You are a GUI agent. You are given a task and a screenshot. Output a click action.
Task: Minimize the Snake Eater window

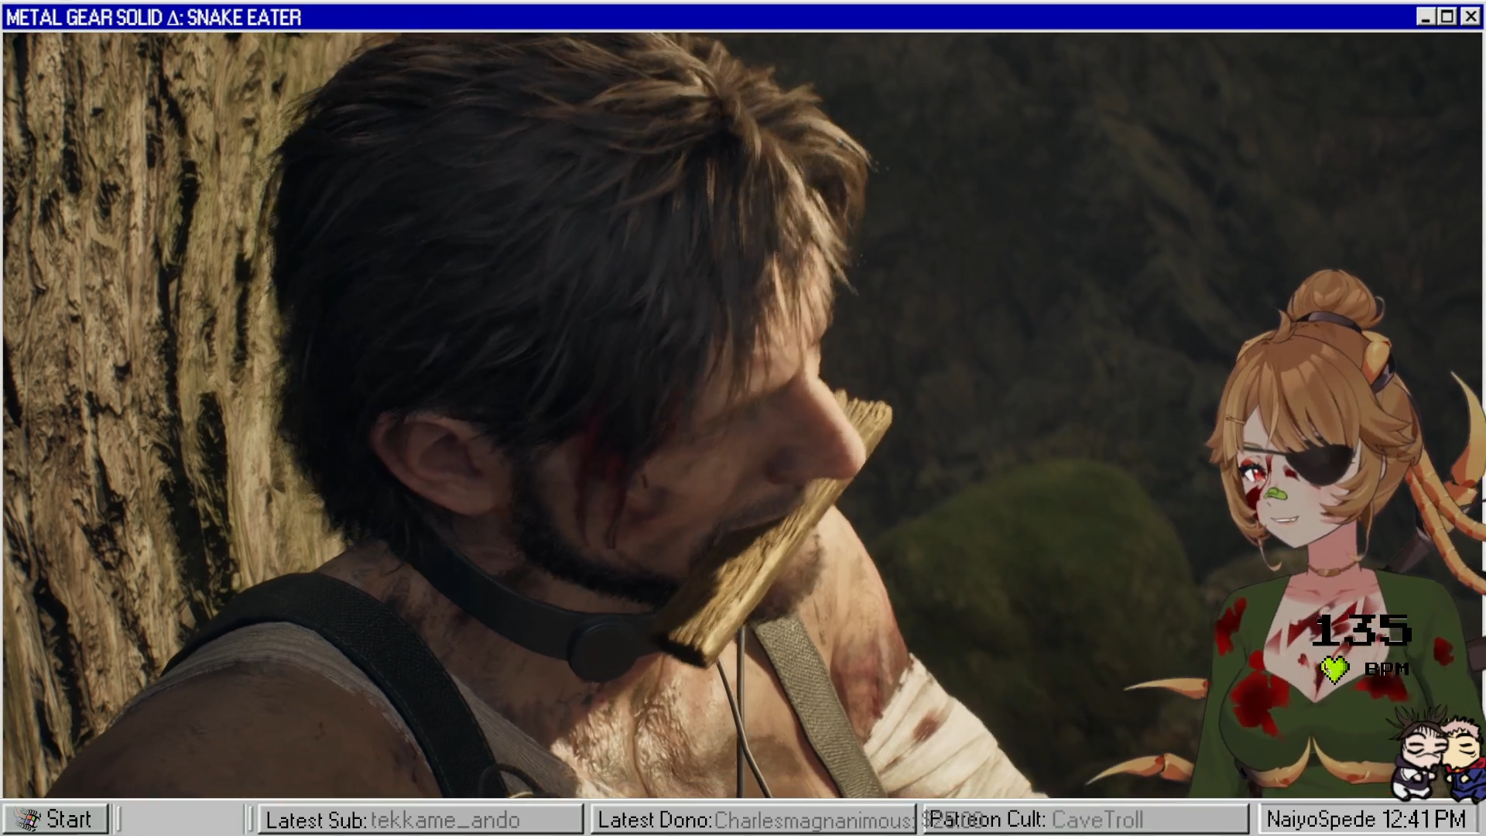pos(1425,16)
